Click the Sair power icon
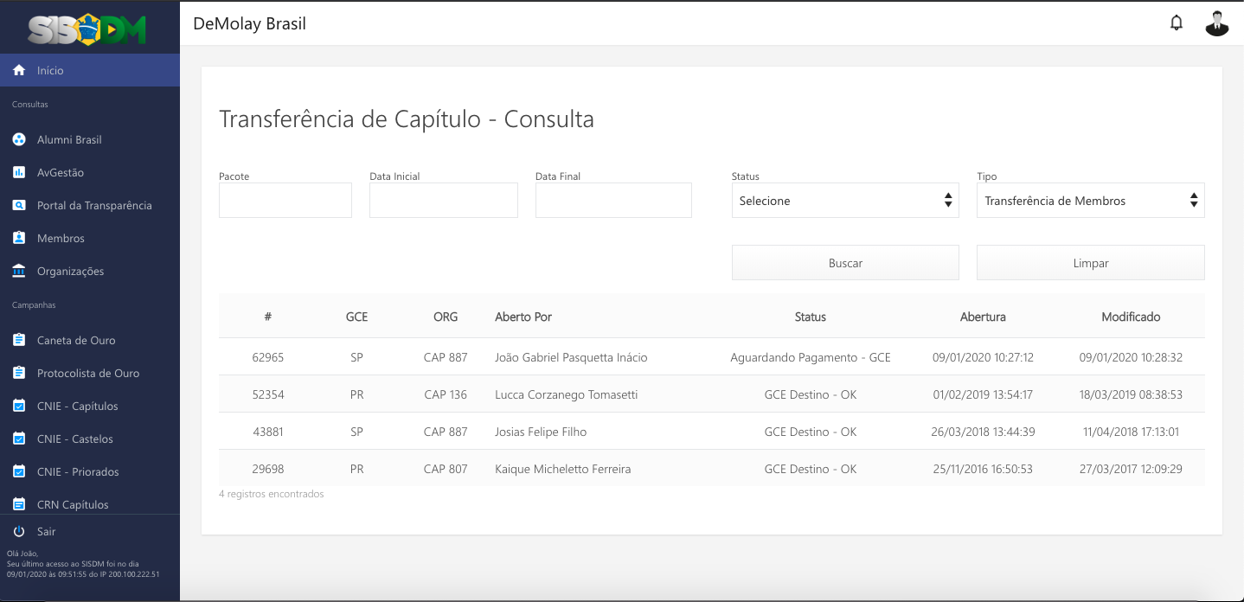The width and height of the screenshot is (1244, 602). [19, 532]
